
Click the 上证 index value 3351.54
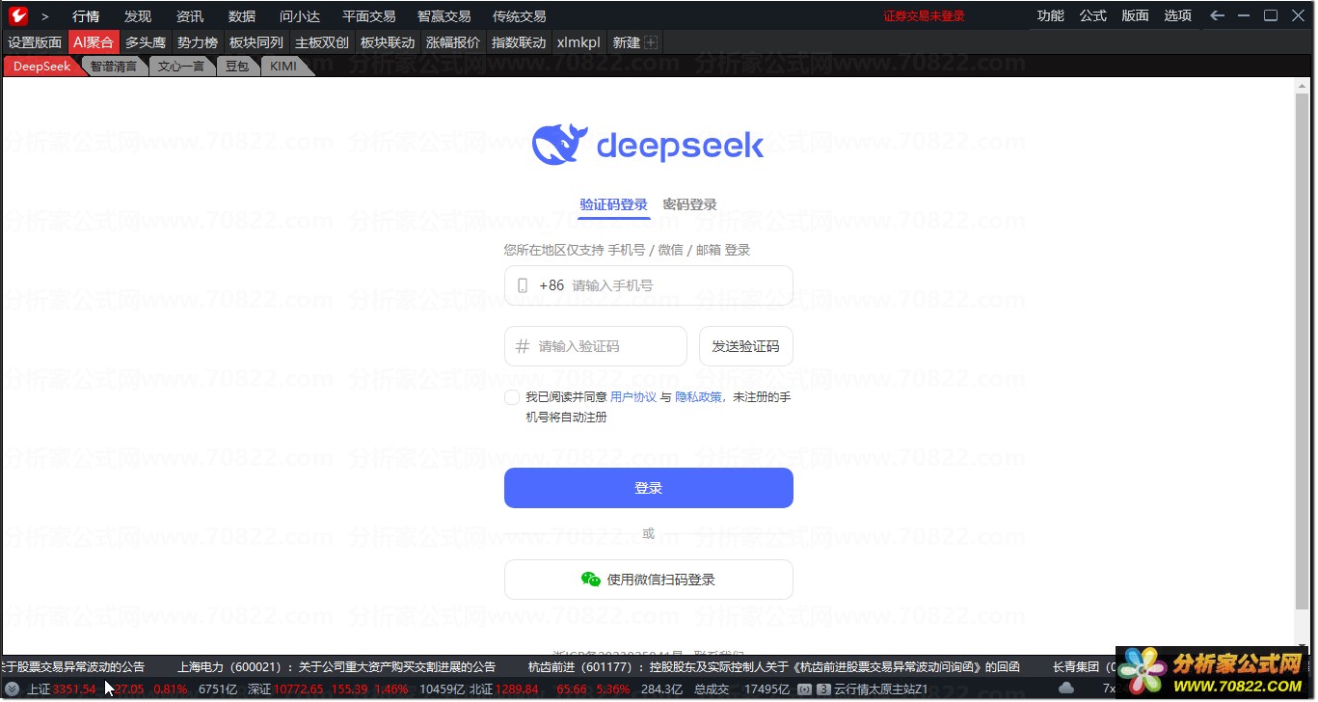coord(74,689)
